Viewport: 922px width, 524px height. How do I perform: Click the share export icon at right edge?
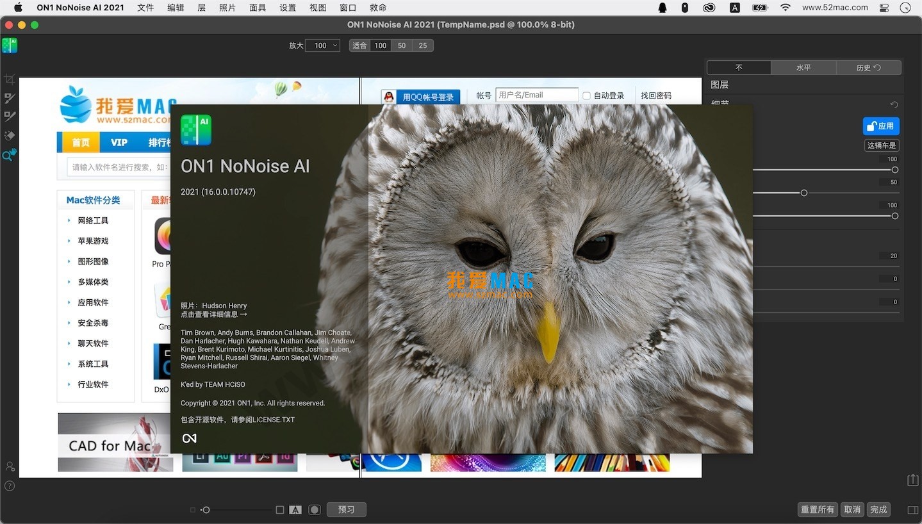tap(913, 480)
